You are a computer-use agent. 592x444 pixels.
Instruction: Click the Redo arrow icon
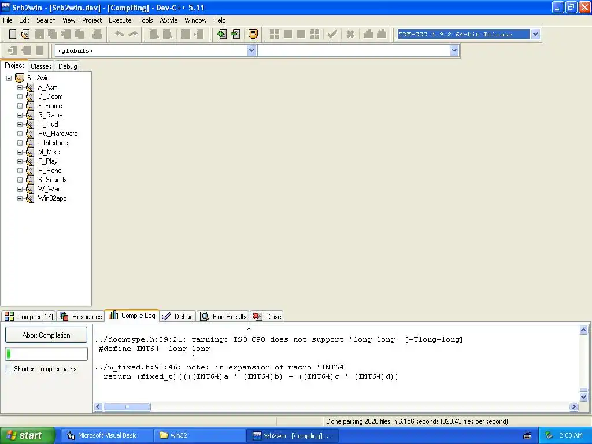pyautogui.click(x=133, y=34)
